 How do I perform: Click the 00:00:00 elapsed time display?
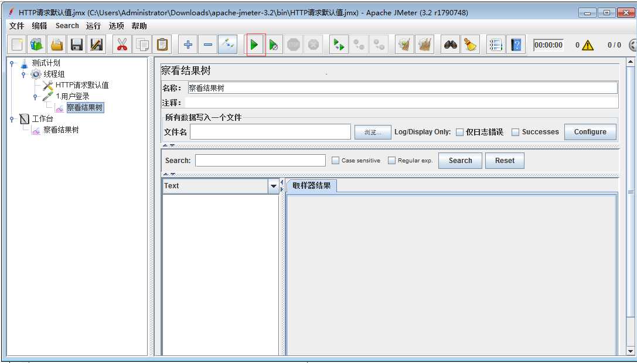pyautogui.click(x=549, y=45)
